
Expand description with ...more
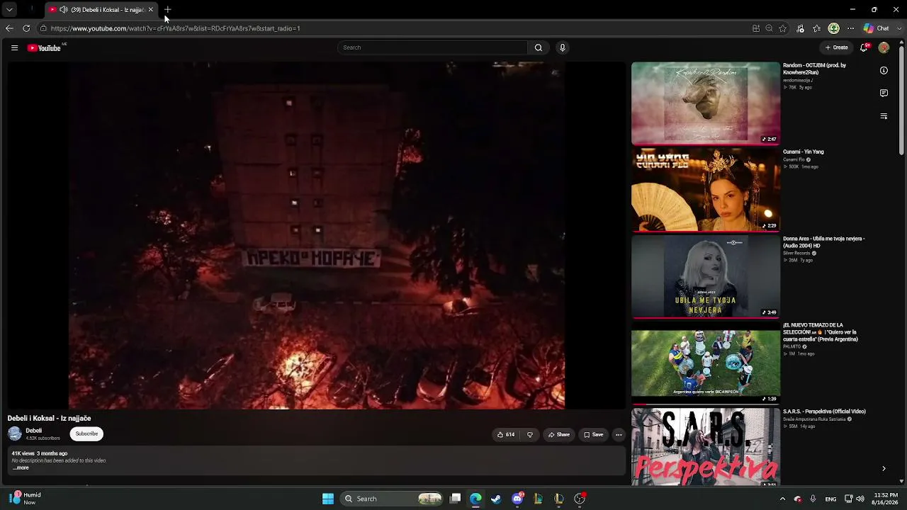[21, 467]
